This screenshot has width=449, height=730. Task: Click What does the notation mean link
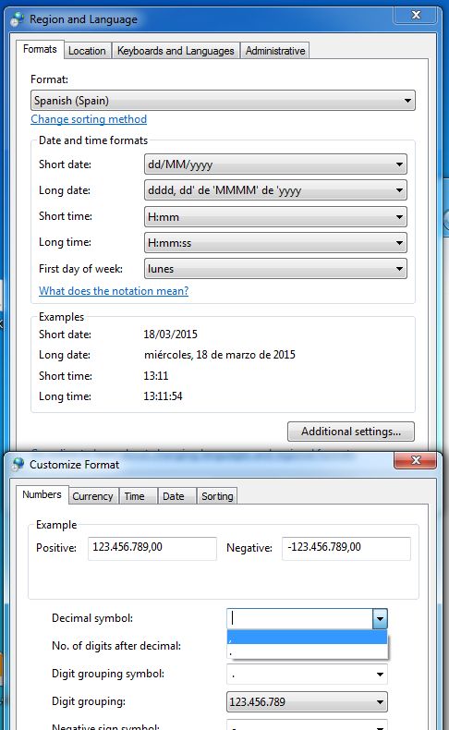click(x=114, y=291)
